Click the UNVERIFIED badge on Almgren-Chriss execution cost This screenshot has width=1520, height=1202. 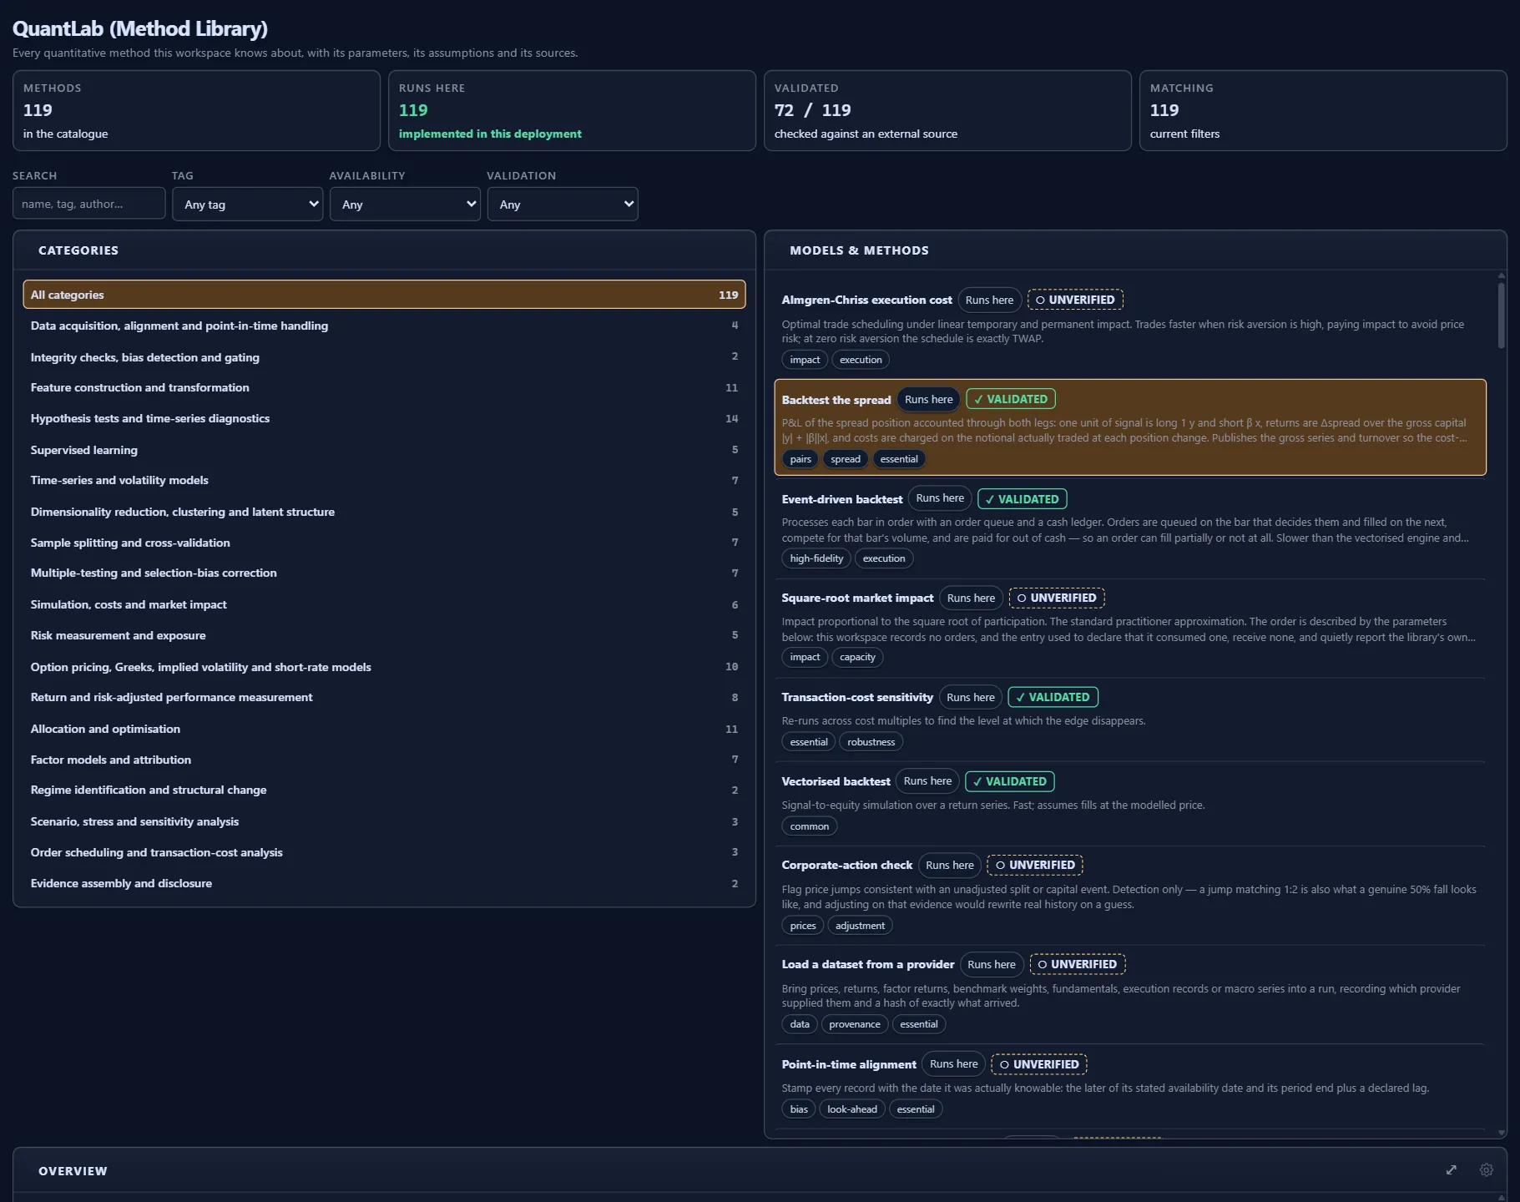1075,300
